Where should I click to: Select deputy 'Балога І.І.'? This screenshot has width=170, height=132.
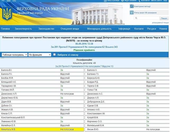92,70
